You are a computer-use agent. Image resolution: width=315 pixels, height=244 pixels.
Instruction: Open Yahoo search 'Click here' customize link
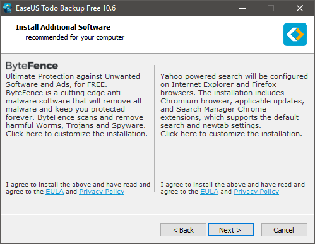(179, 134)
